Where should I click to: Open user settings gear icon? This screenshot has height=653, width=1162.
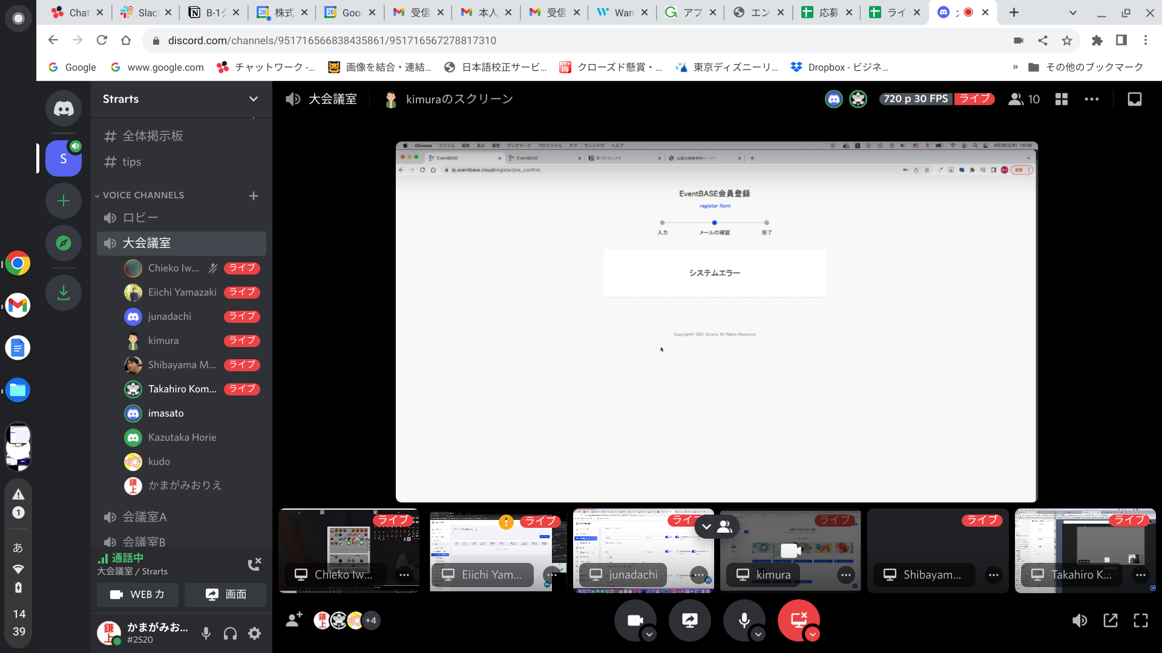point(255,633)
